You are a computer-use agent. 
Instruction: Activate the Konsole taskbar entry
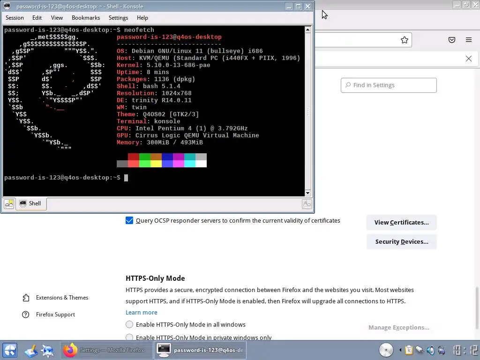coord(200,350)
